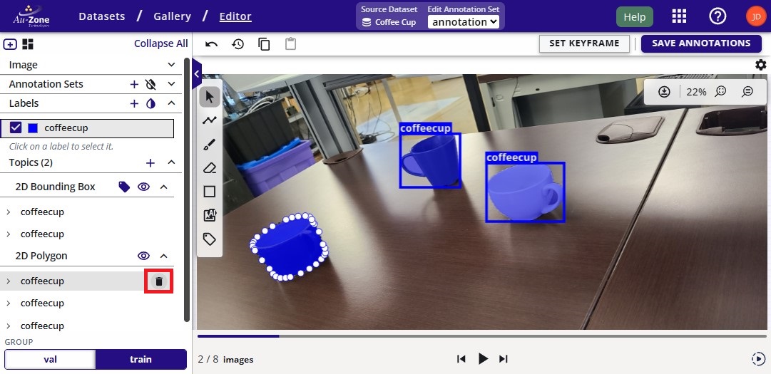This screenshot has width=771, height=374.
Task: Open the editor settings gear
Action: [761, 65]
